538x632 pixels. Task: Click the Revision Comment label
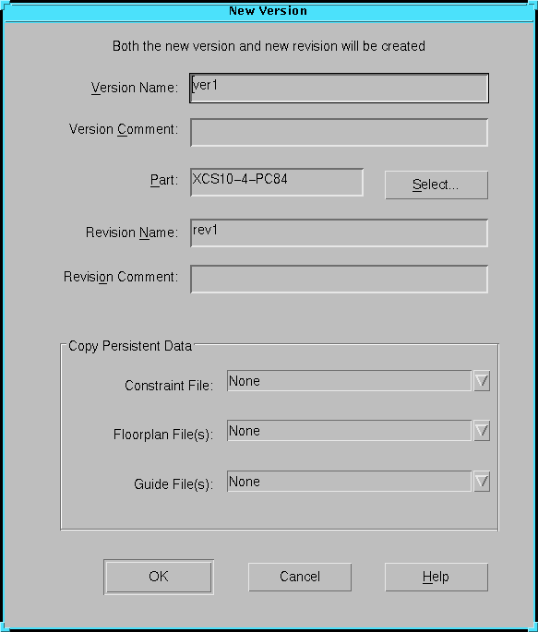[121, 277]
